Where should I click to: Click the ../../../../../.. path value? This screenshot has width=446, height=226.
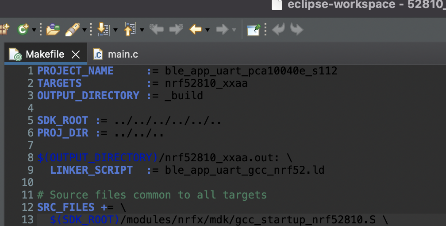[x=168, y=121]
